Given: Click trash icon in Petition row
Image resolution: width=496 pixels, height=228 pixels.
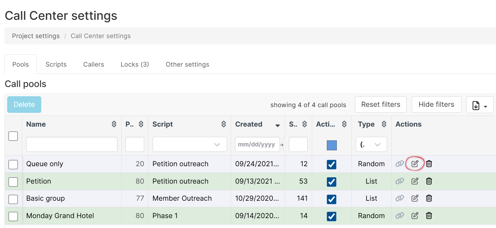Looking at the screenshot, I should (x=429, y=181).
